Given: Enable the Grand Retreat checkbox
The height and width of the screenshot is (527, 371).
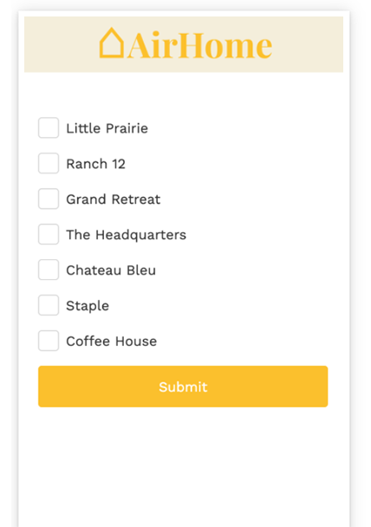Looking at the screenshot, I should [49, 198].
